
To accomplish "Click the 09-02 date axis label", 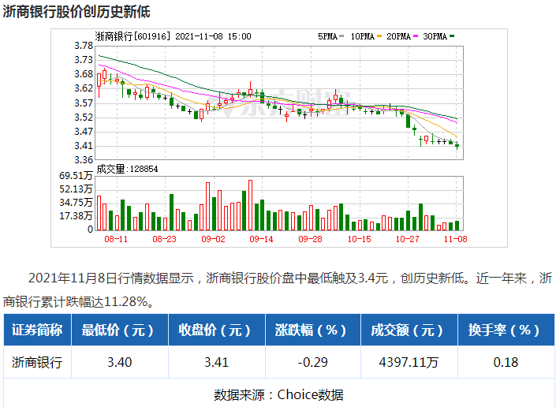I will click(x=213, y=239).
